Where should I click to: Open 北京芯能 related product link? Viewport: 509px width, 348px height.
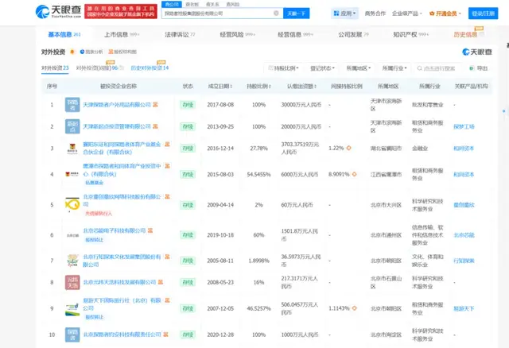pyautogui.click(x=464, y=235)
